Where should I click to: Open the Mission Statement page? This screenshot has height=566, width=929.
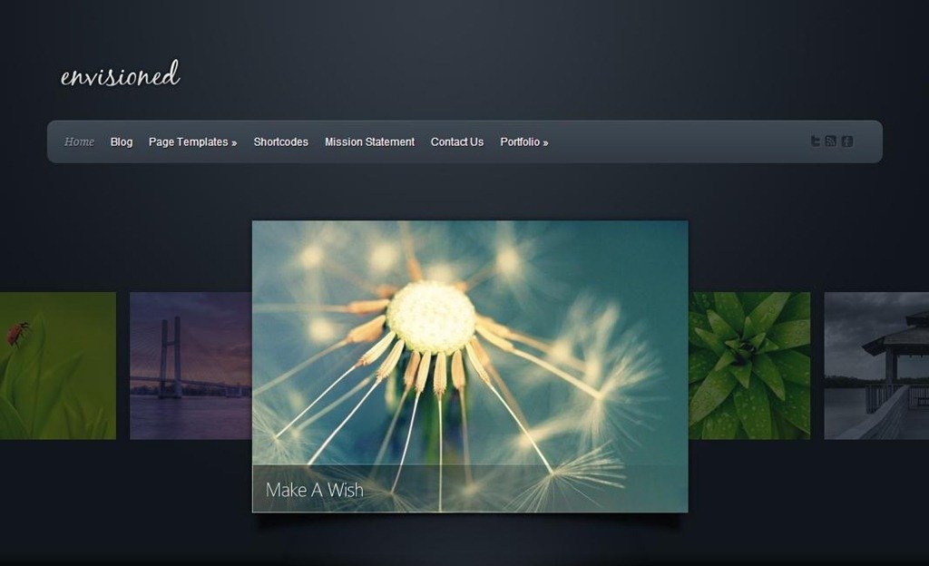(370, 142)
